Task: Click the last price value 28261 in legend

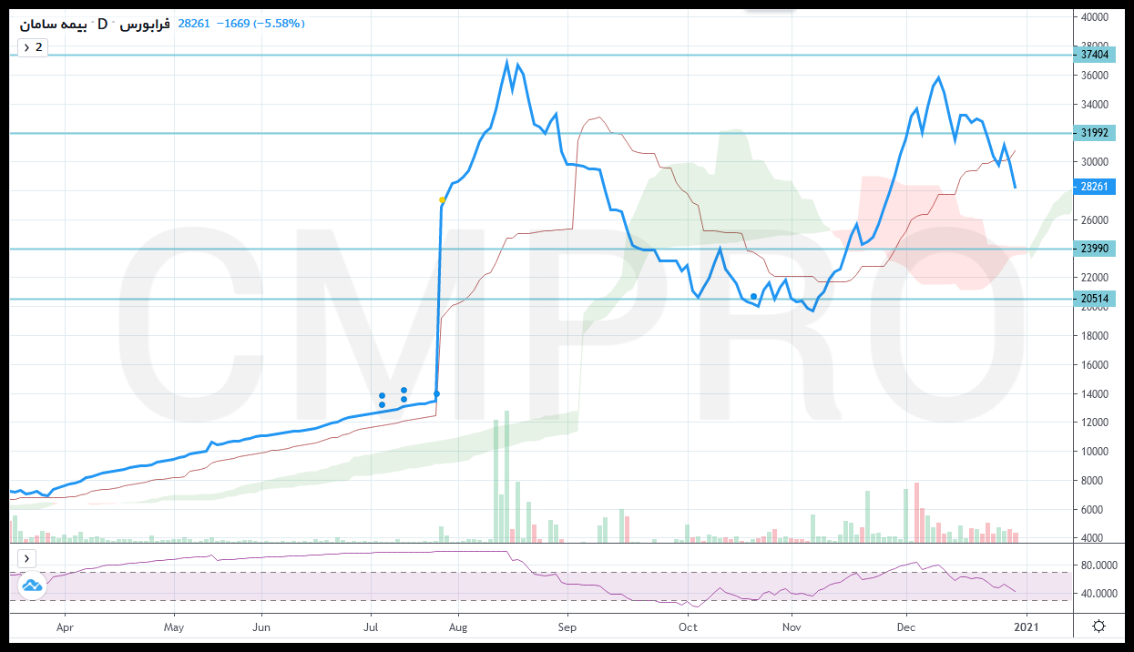Action: (x=196, y=24)
